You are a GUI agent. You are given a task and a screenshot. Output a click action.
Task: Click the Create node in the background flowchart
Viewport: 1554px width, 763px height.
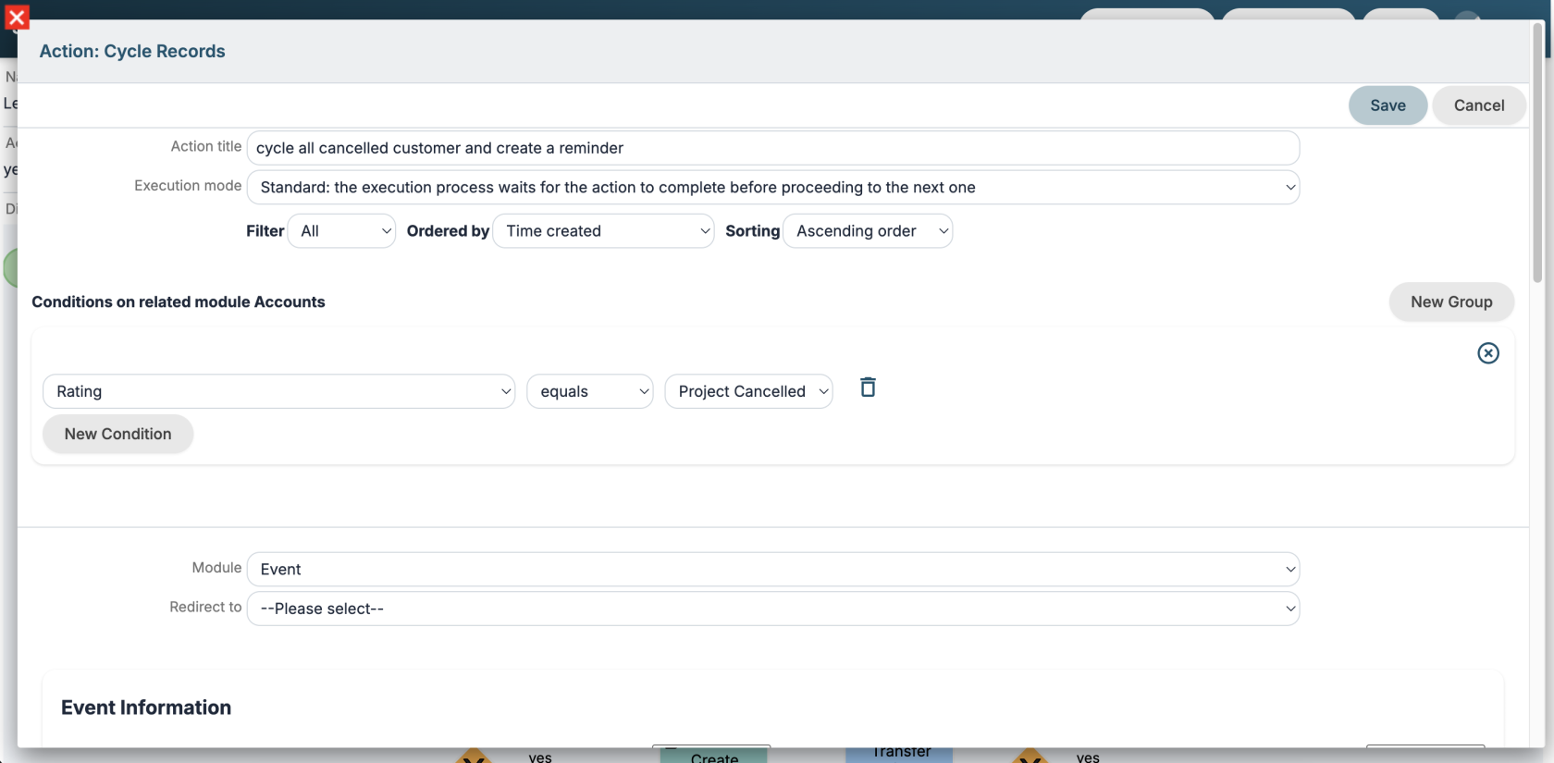pos(713,756)
